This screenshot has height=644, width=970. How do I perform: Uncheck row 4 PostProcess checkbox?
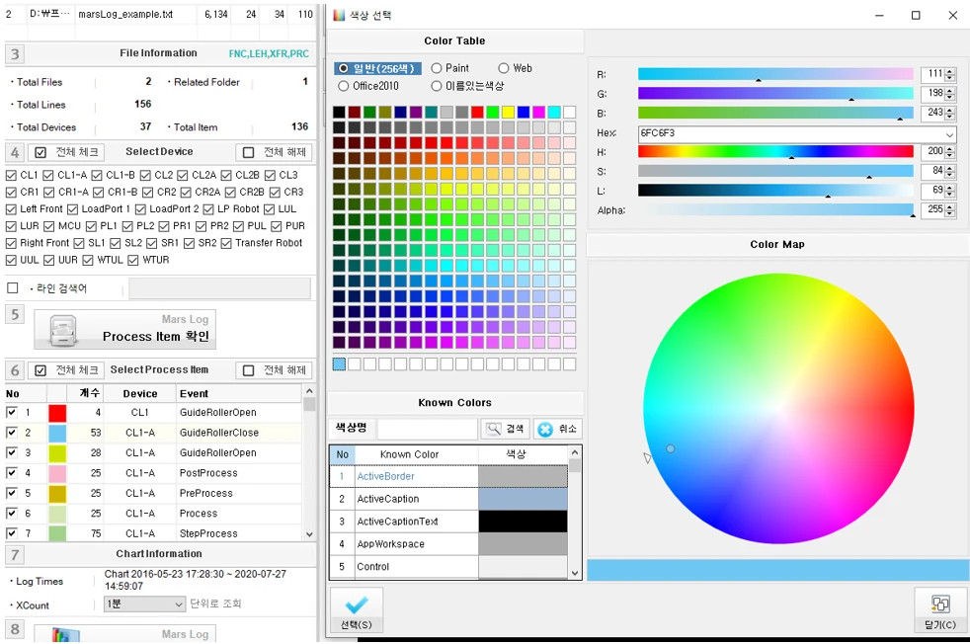coord(11,473)
